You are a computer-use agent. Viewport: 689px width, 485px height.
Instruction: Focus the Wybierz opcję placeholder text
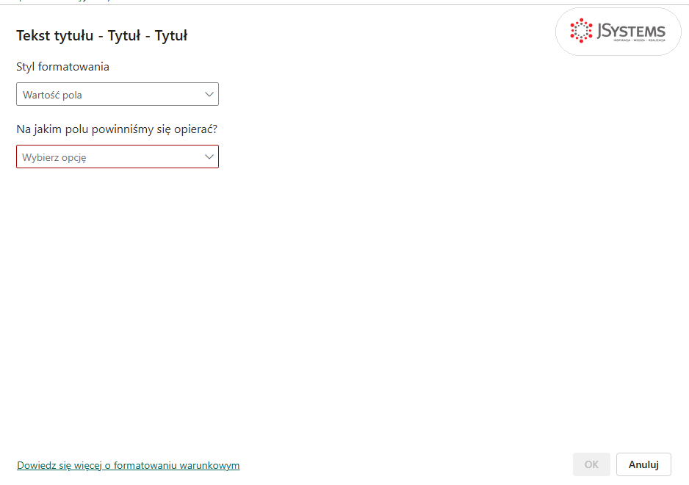[x=54, y=157]
